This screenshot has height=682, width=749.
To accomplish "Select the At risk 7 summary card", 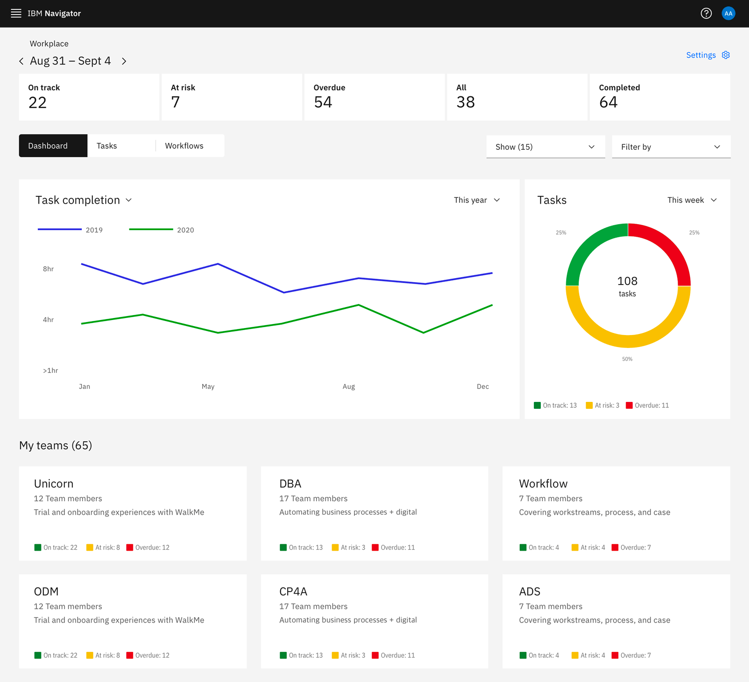I will coord(232,97).
